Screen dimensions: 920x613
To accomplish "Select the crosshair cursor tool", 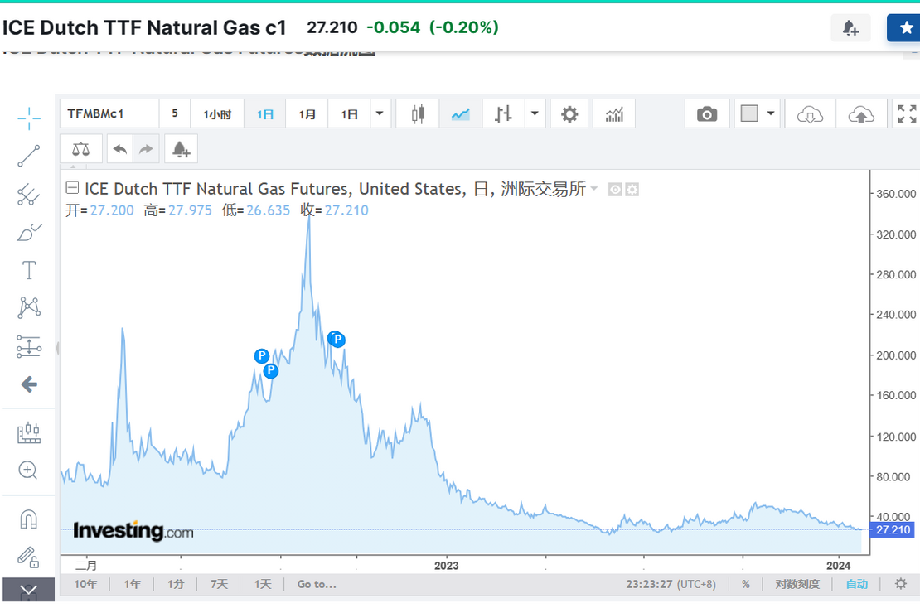I will click(x=28, y=118).
